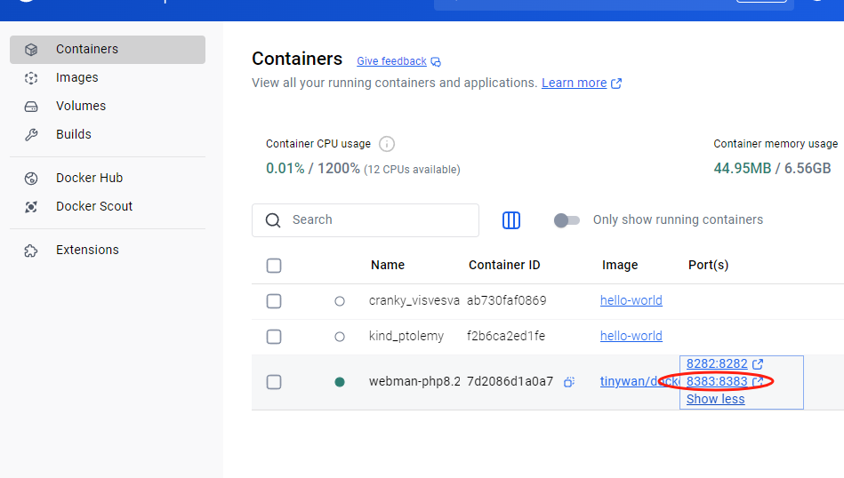Click the feedback speech bubble icon
Viewport: 844px width, 478px height.
click(436, 62)
